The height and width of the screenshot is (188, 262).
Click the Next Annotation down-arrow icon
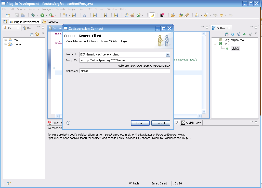pos(197,15)
